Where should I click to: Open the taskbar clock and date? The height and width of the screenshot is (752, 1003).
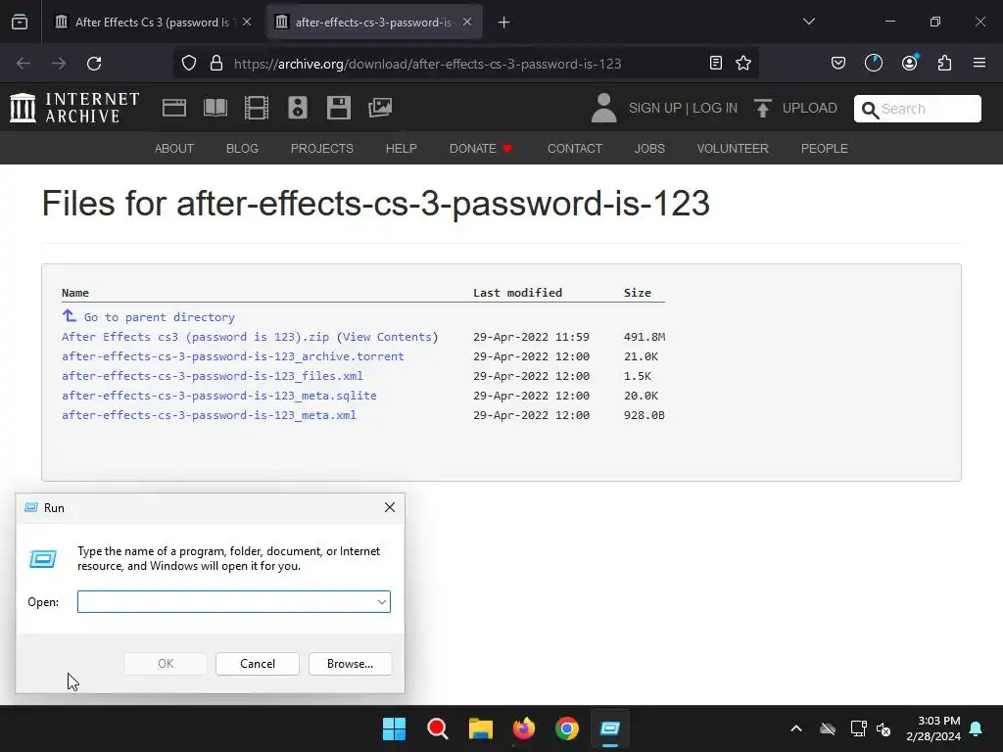[932, 728]
